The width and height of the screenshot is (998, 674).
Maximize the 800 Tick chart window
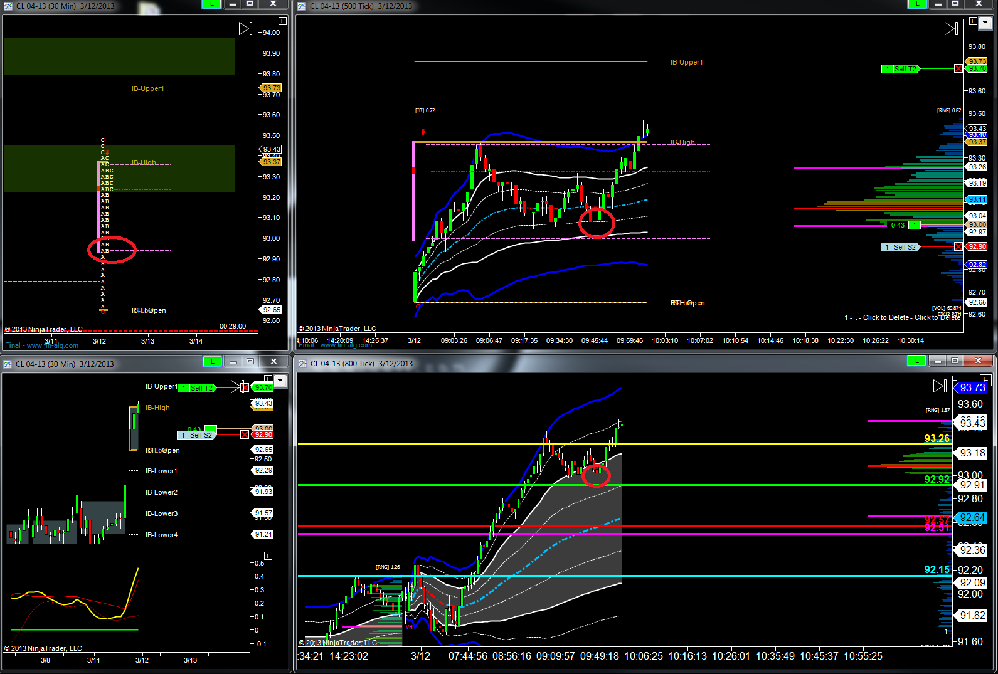pyautogui.click(x=955, y=361)
